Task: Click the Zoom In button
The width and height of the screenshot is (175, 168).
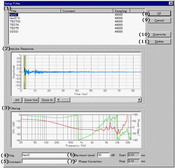Action: point(47,100)
